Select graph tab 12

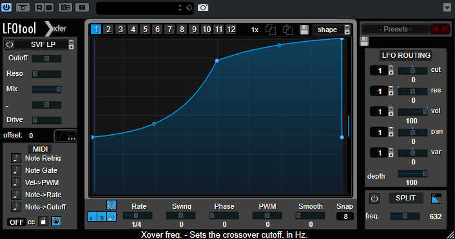point(231,29)
